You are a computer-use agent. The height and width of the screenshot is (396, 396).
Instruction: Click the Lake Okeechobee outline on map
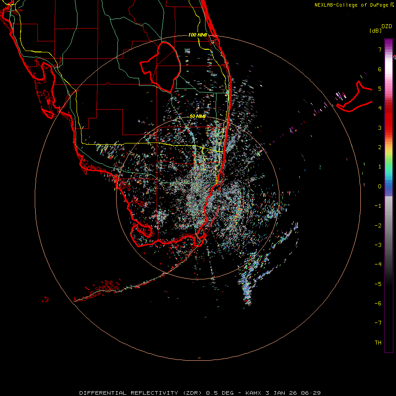coord(161,67)
